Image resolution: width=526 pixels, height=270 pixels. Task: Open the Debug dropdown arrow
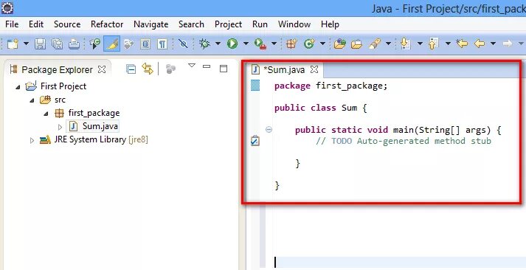tap(218, 44)
